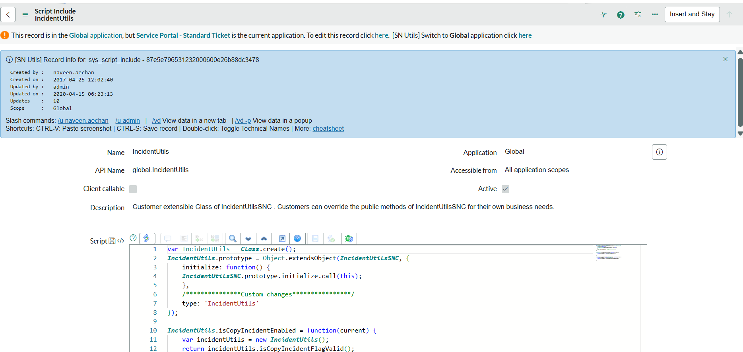
Task: Click the vertical scrollbar thumb
Action: (x=740, y=92)
